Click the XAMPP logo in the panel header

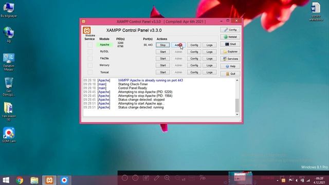[86, 30]
